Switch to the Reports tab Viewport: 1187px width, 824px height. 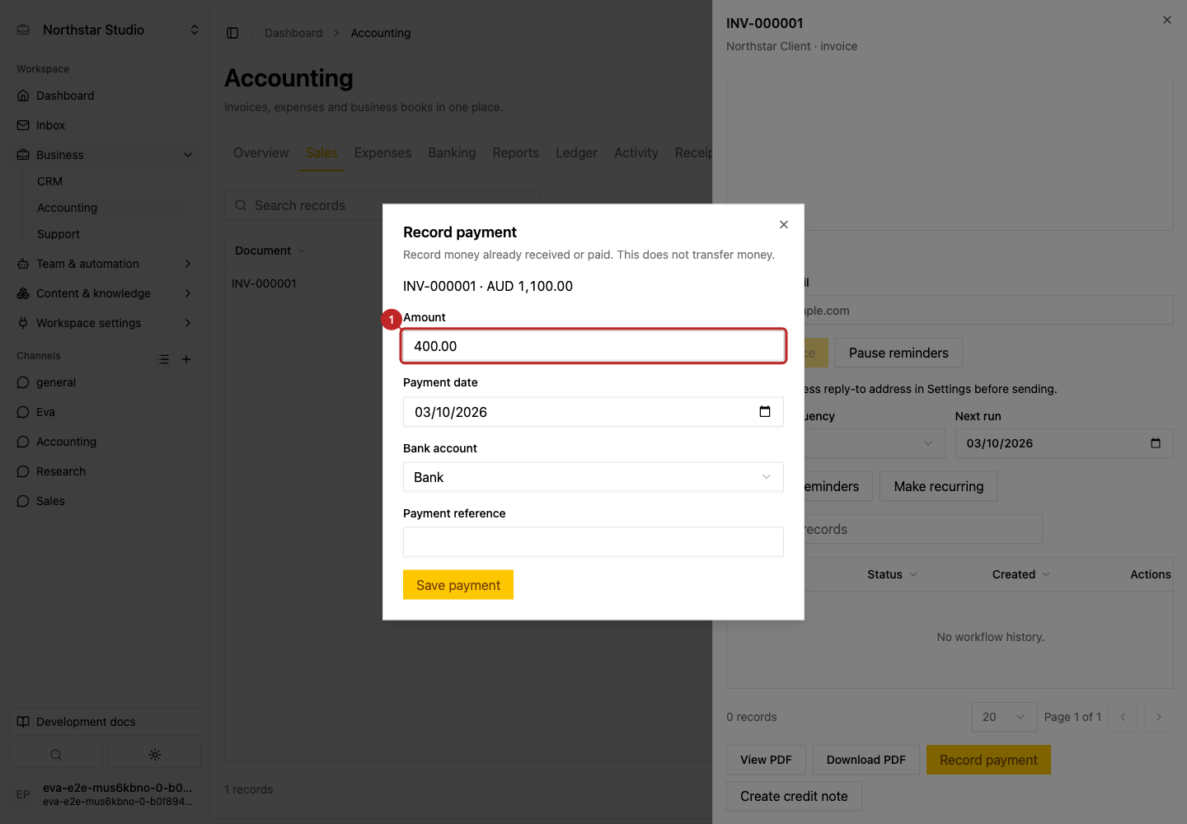(515, 152)
